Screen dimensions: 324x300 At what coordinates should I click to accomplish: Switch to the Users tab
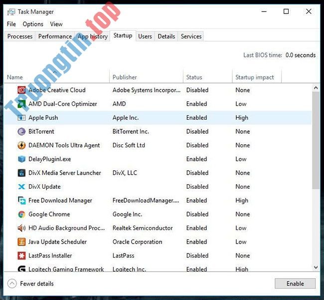coord(145,36)
